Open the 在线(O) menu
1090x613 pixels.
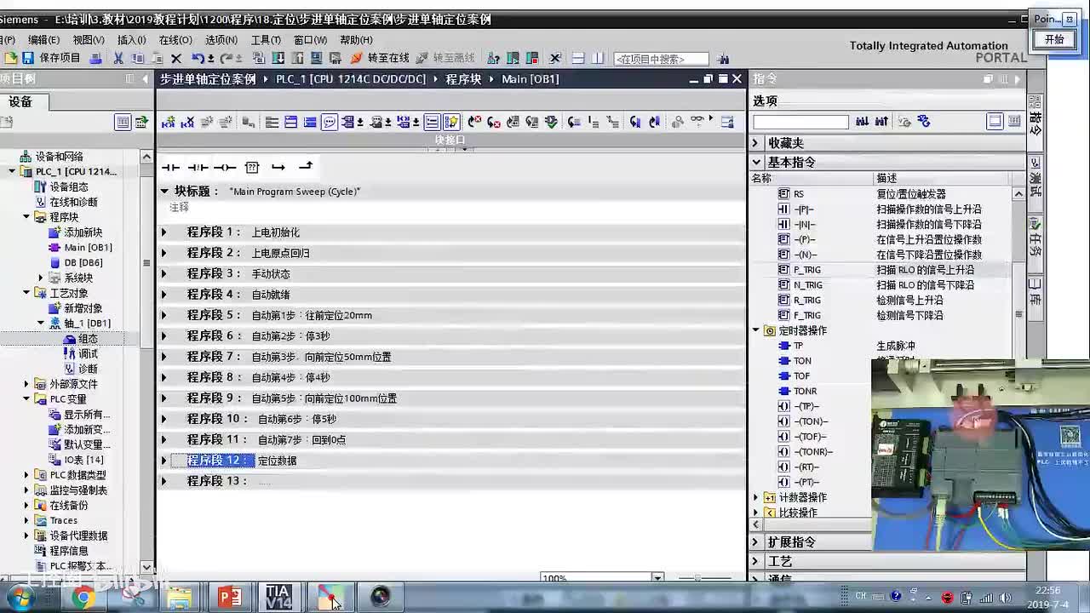coord(175,40)
